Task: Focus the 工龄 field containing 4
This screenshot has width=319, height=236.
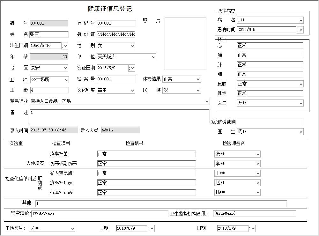Action: point(49,90)
